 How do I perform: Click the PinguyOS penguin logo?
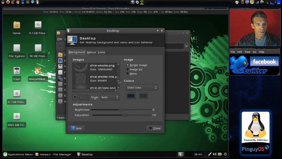pos(256,132)
